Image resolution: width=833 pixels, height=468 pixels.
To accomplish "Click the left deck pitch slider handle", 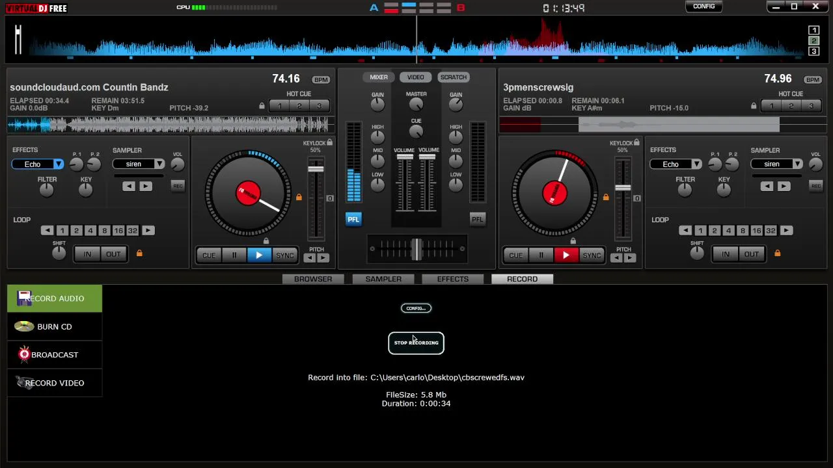I will tap(316, 169).
